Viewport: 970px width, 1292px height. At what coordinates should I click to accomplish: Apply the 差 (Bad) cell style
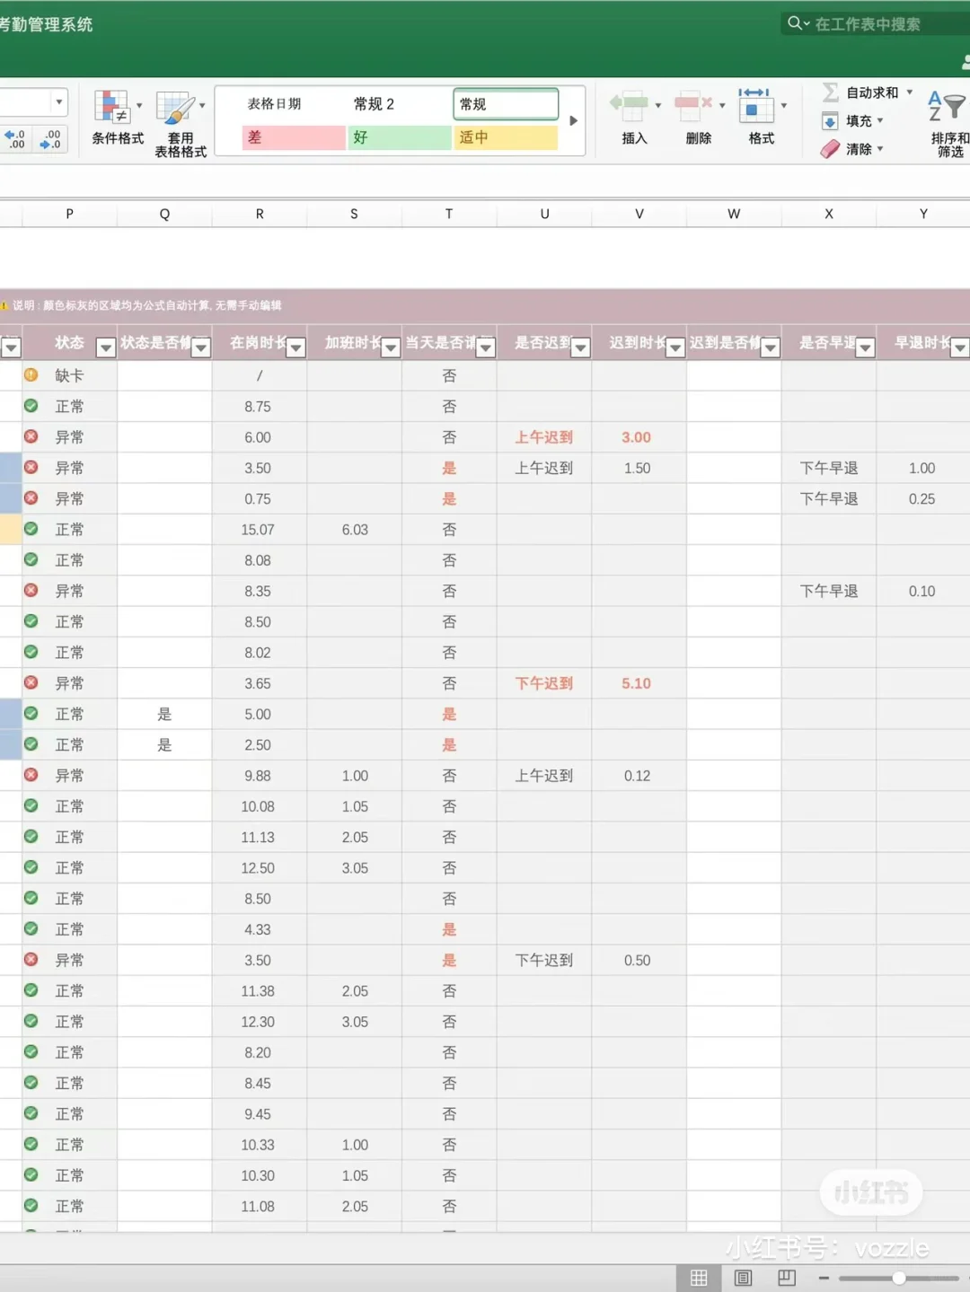point(294,137)
